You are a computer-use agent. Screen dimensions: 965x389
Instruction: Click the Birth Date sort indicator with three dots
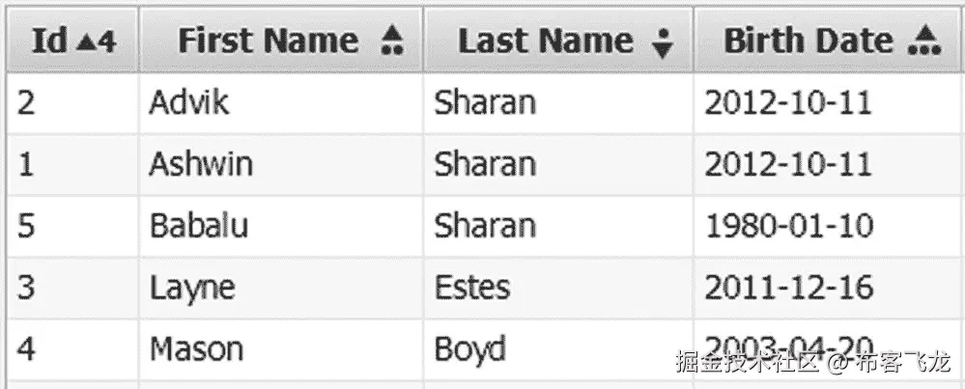pyautogui.click(x=925, y=42)
